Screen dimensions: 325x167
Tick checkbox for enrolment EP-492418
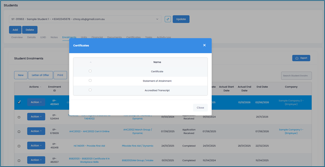click(19, 146)
